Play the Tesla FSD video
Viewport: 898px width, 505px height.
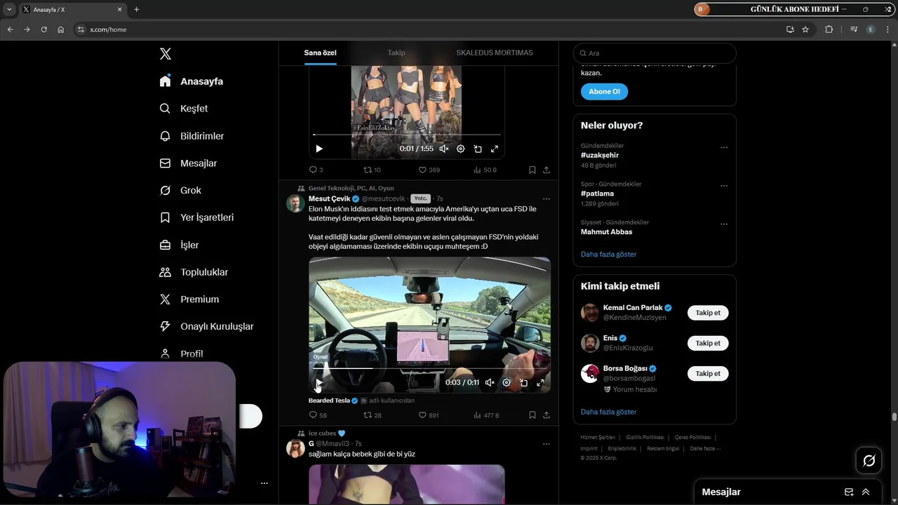[x=319, y=383]
